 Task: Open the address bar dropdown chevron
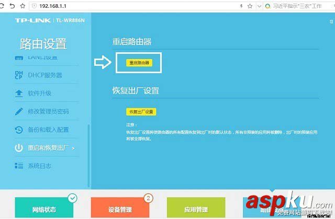(x=259, y=6)
